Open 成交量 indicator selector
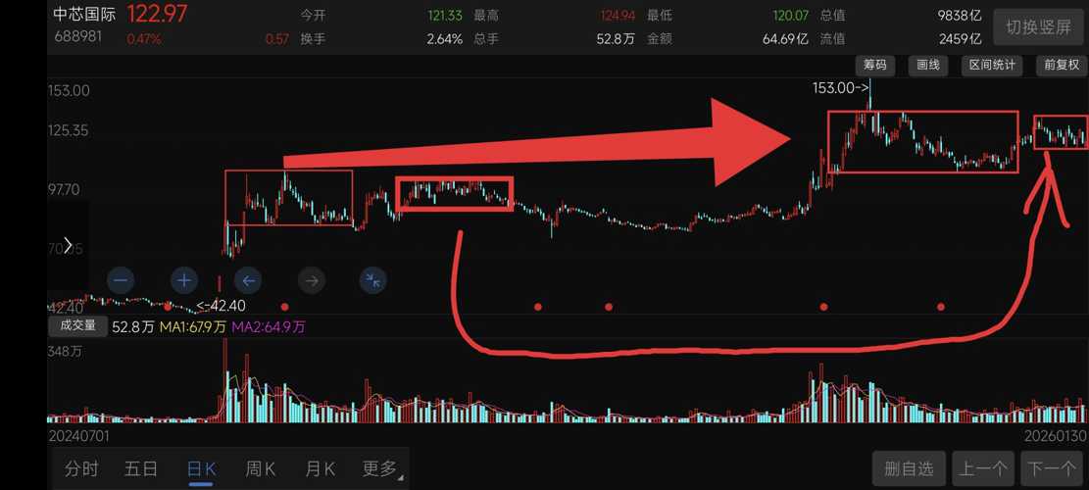 [77, 325]
